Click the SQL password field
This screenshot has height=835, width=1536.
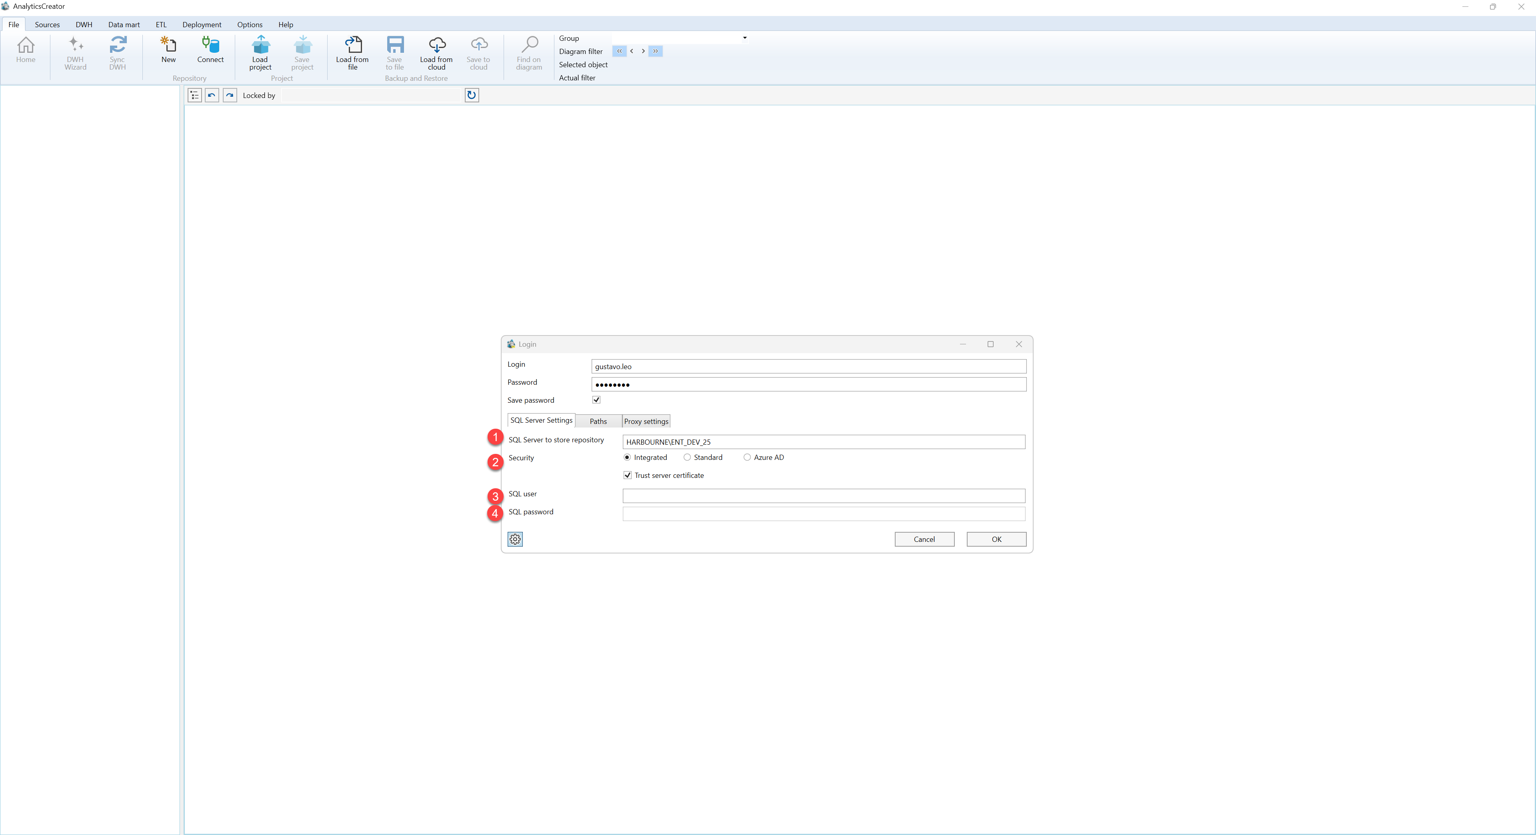point(824,514)
